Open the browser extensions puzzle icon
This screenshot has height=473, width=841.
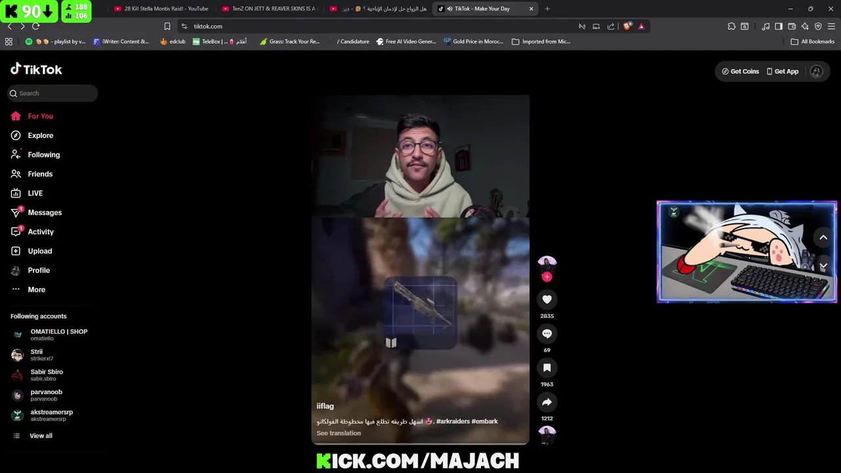pos(731,26)
